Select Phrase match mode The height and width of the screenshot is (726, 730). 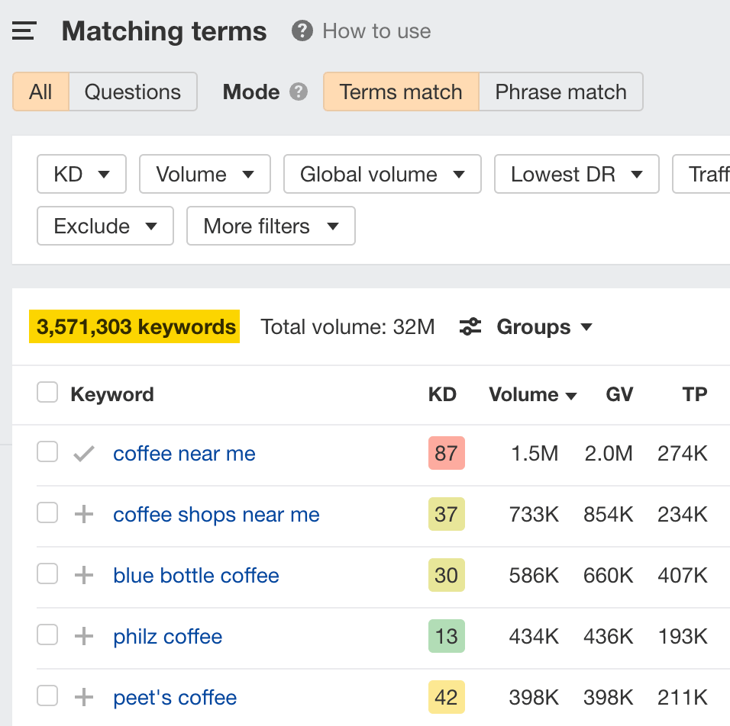coord(560,92)
